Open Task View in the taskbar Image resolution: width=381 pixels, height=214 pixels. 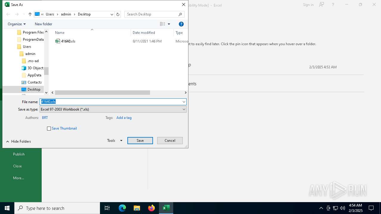107,208
